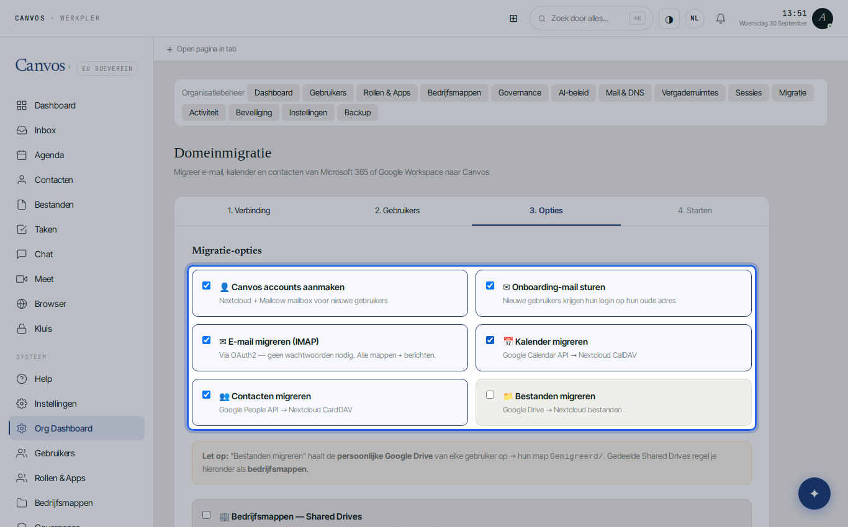848x527 pixels.
Task: Click the Canvos logo
Action: point(40,65)
